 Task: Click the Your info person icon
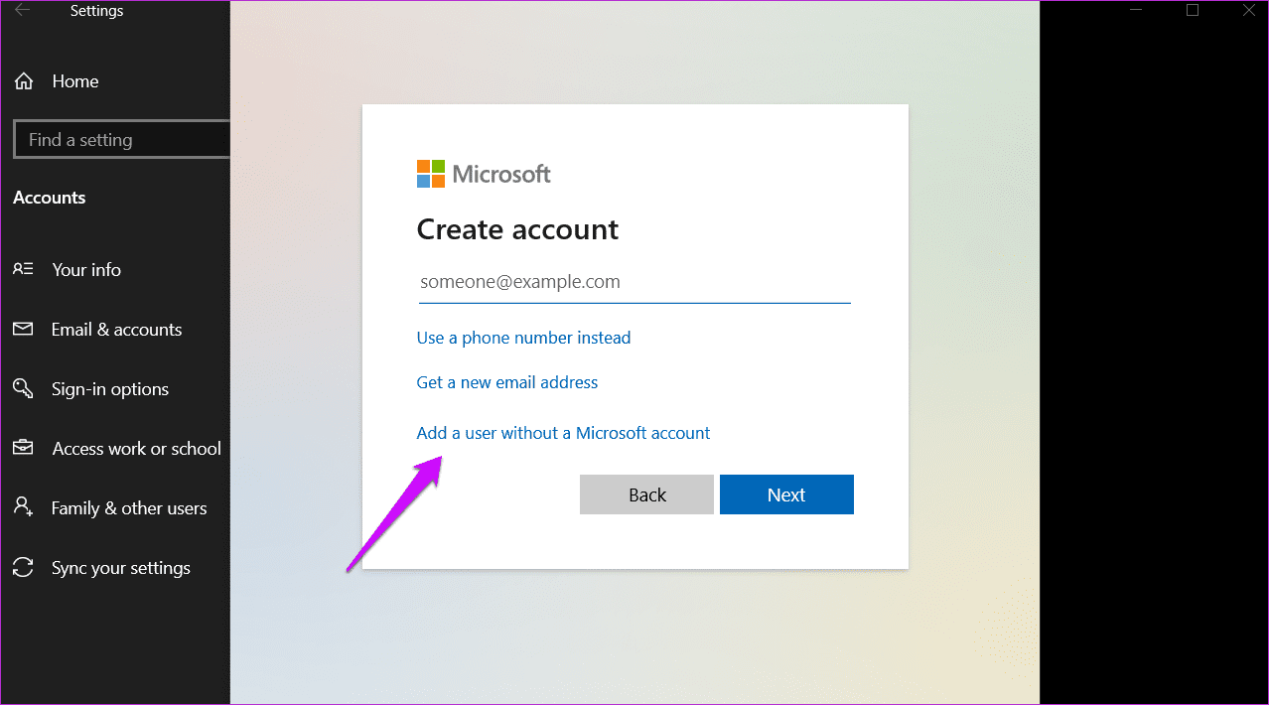tap(23, 269)
